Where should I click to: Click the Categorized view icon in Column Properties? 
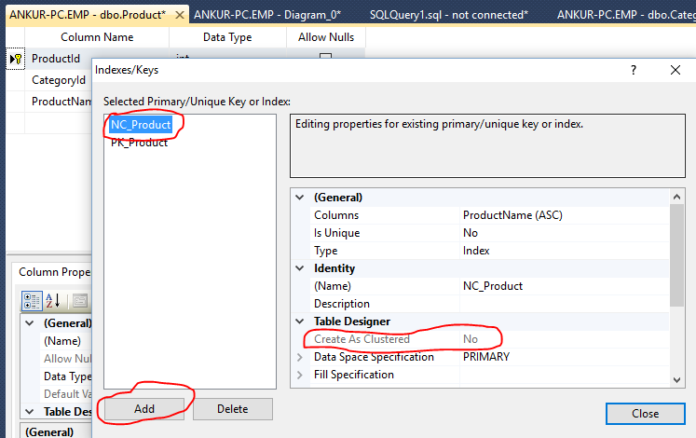[x=32, y=300]
